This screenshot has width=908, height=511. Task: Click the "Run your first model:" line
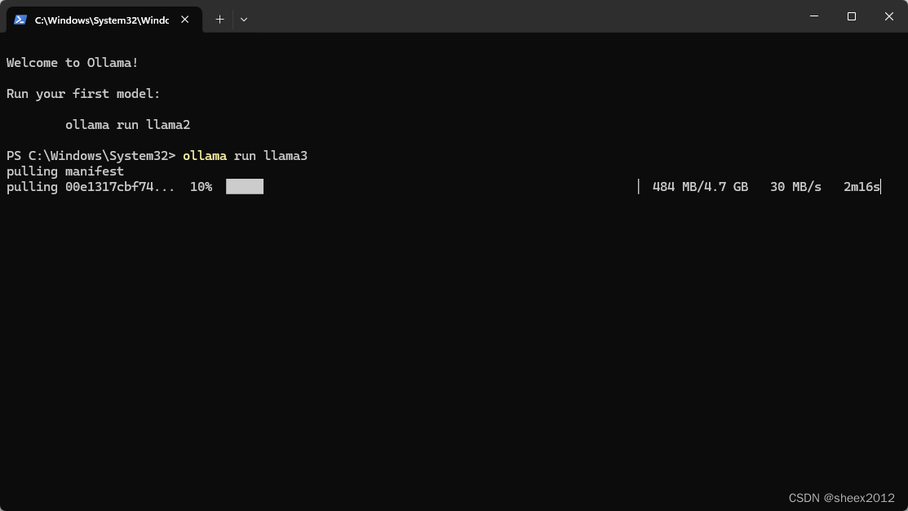pyautogui.click(x=83, y=94)
